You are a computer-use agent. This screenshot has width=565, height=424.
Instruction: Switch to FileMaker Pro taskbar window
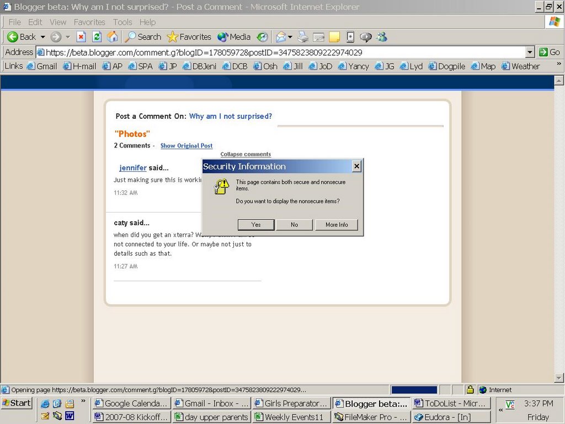tap(371, 417)
